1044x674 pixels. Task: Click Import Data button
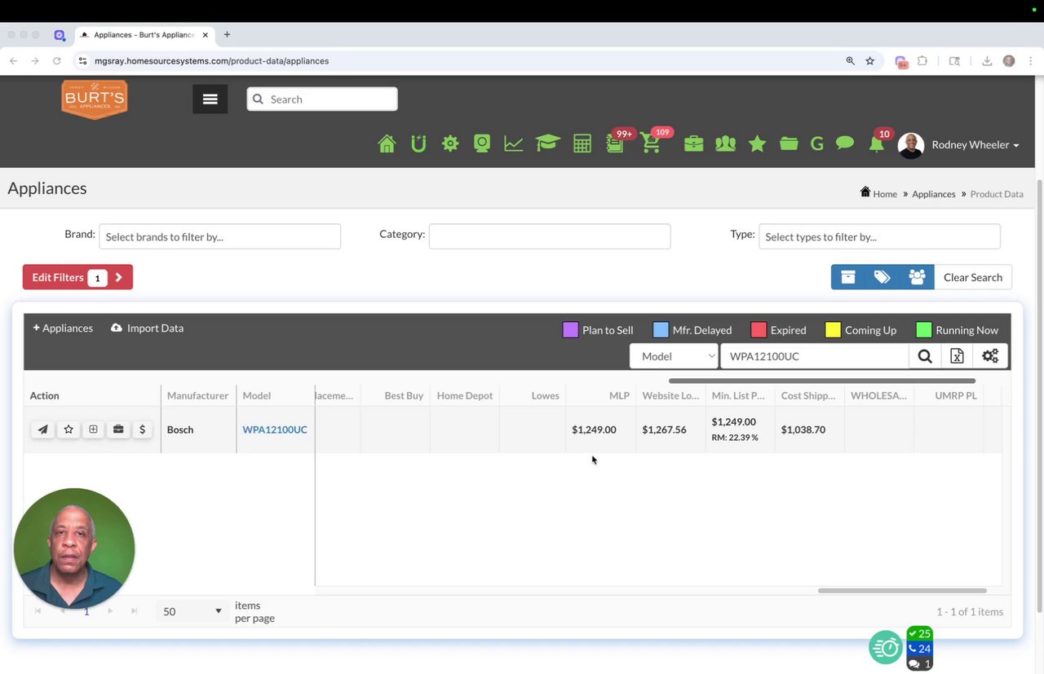click(x=148, y=328)
